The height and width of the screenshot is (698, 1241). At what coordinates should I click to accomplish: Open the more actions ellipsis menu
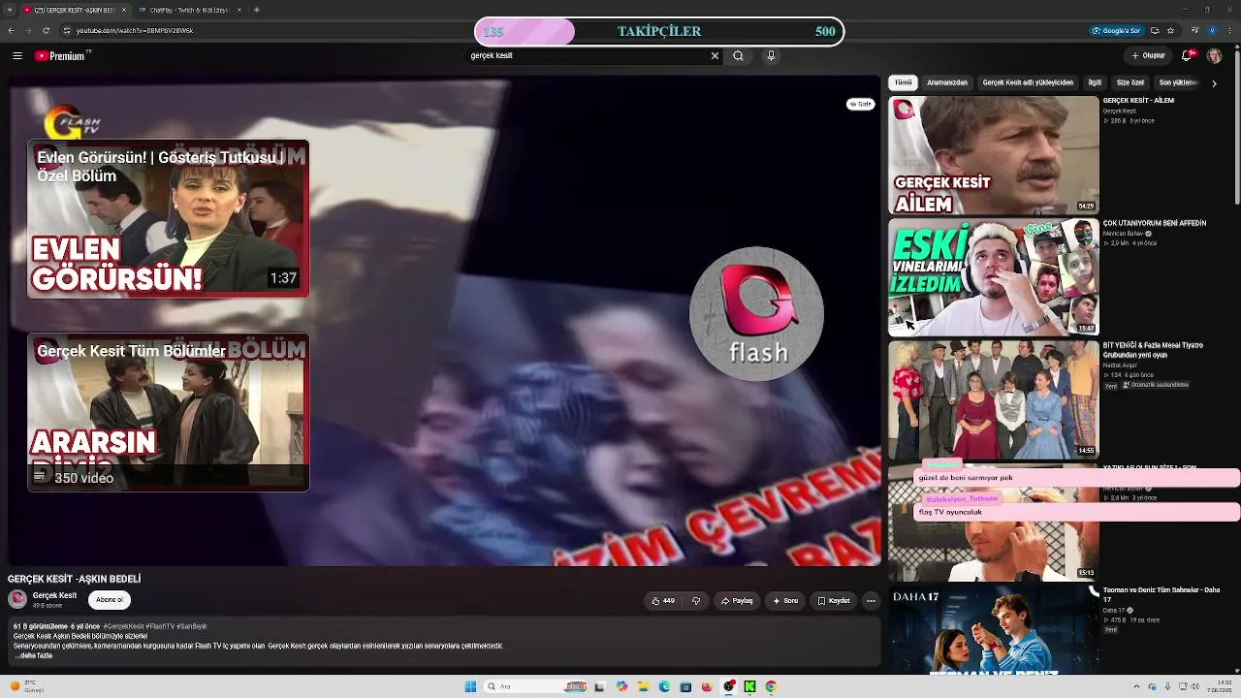pyautogui.click(x=871, y=601)
